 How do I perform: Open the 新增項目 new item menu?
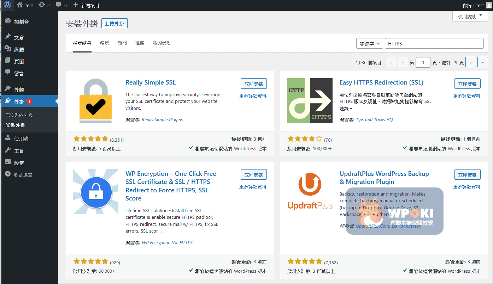click(86, 5)
